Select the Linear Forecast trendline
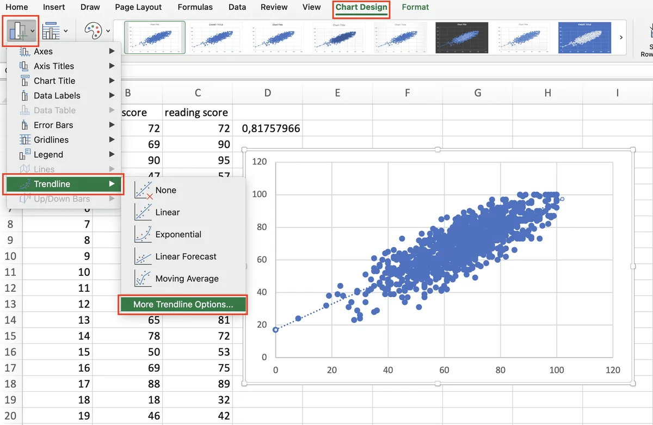Image resolution: width=653 pixels, height=425 pixels. click(x=183, y=256)
